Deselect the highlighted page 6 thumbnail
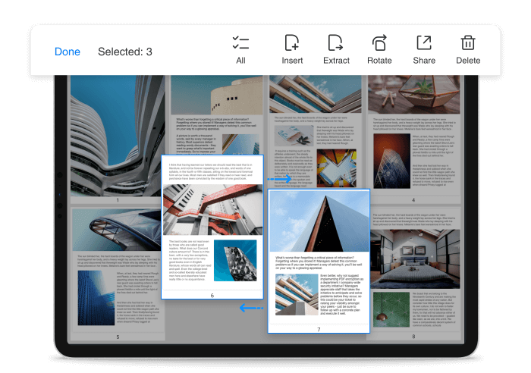The height and width of the screenshot is (373, 531). click(x=212, y=227)
